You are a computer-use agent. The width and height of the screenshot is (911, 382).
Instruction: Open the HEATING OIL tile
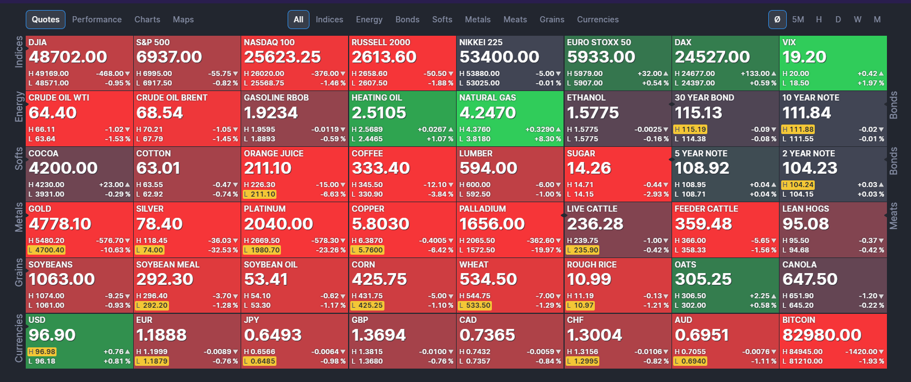[x=402, y=118]
